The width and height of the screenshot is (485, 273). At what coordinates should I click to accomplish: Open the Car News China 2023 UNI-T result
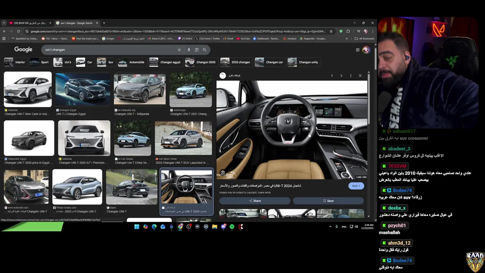pyautogui.click(x=183, y=139)
